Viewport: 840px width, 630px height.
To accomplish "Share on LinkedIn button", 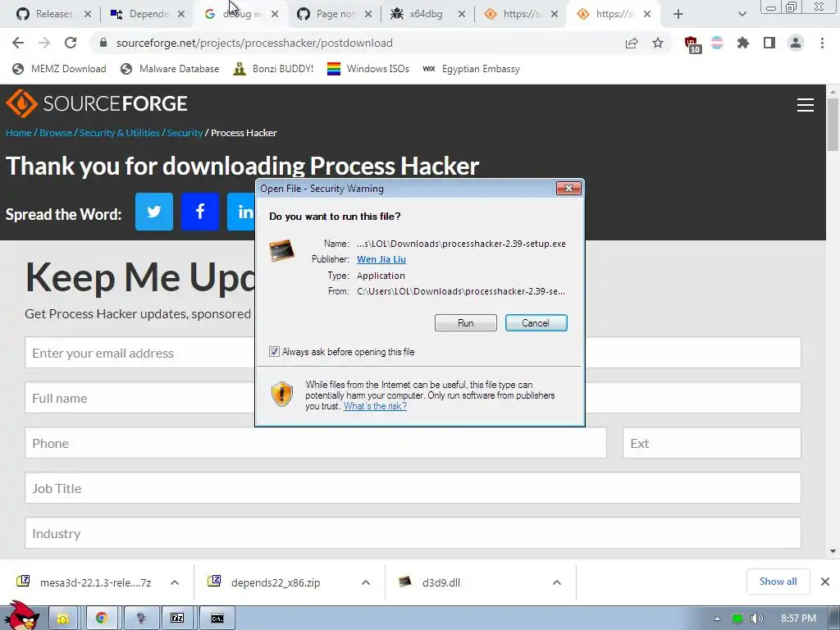I will pyautogui.click(x=241, y=212).
